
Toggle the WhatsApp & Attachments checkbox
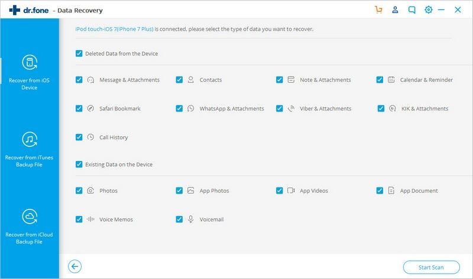179,109
